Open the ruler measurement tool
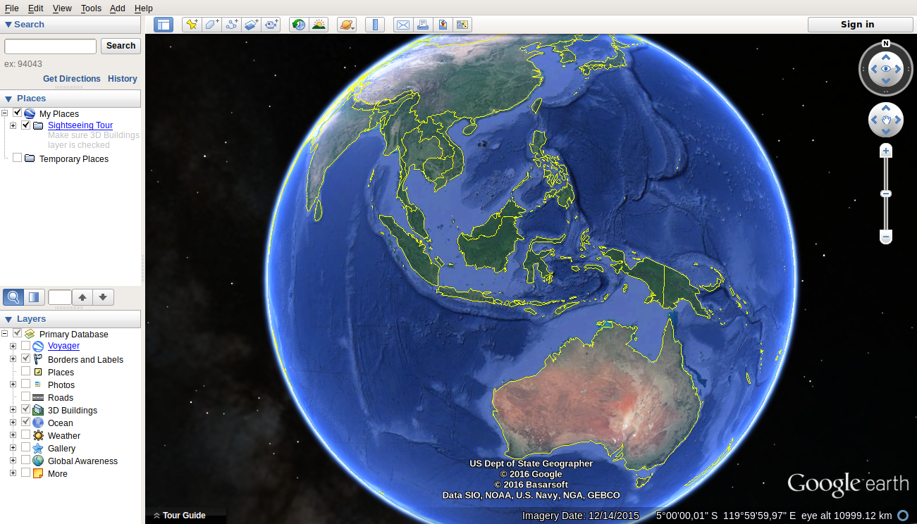The height and width of the screenshot is (524, 917). 375,24
